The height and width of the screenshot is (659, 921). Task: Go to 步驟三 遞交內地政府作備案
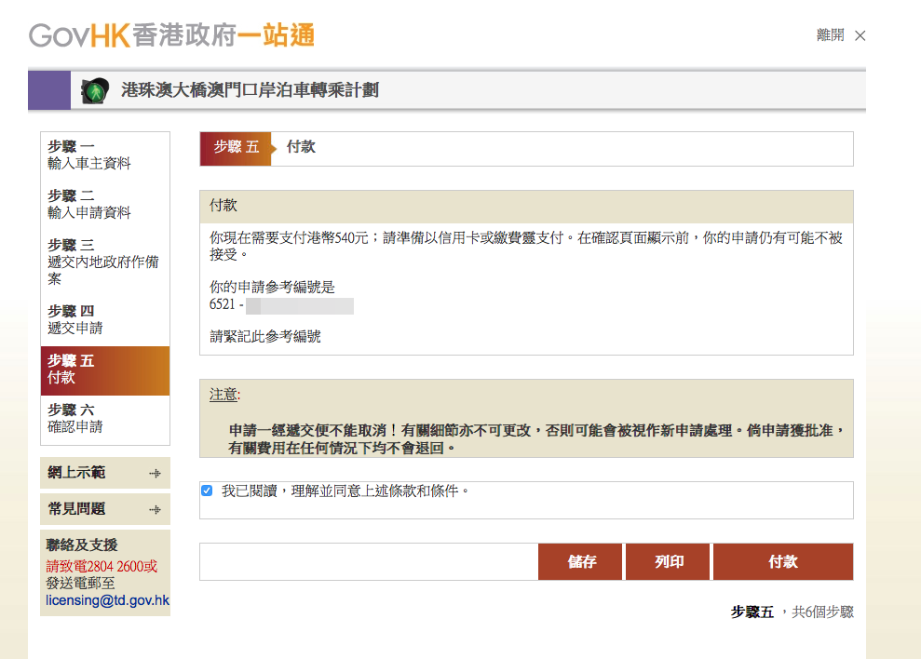(102, 262)
